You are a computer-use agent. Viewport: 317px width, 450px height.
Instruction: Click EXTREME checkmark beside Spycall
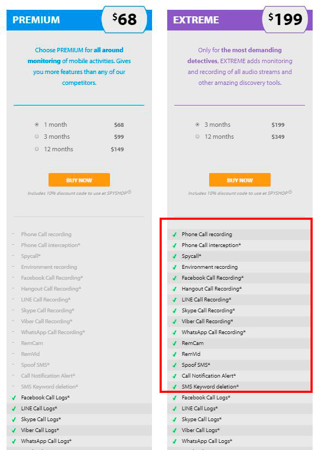click(174, 256)
